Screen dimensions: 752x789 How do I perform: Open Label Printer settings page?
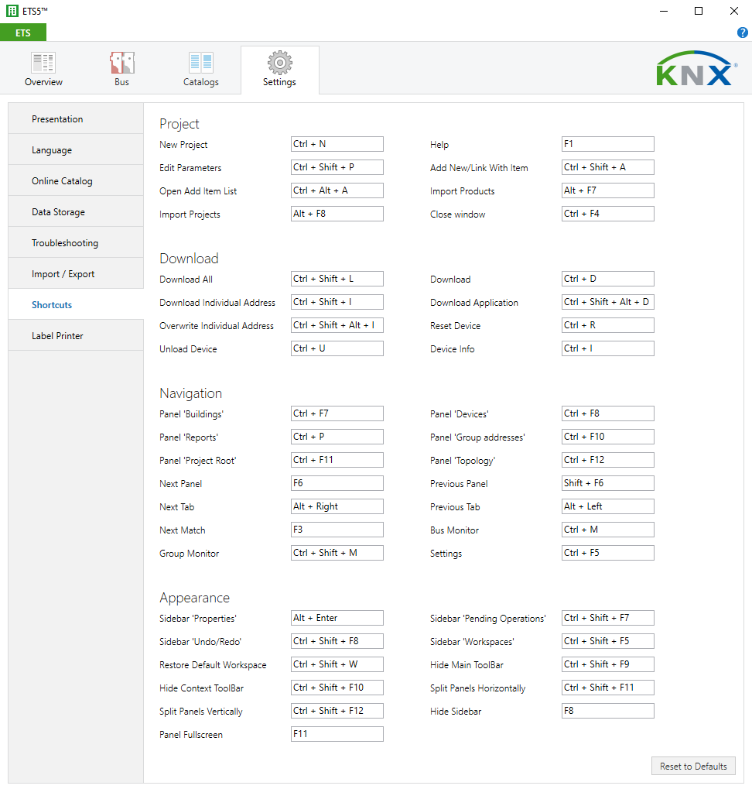point(76,335)
